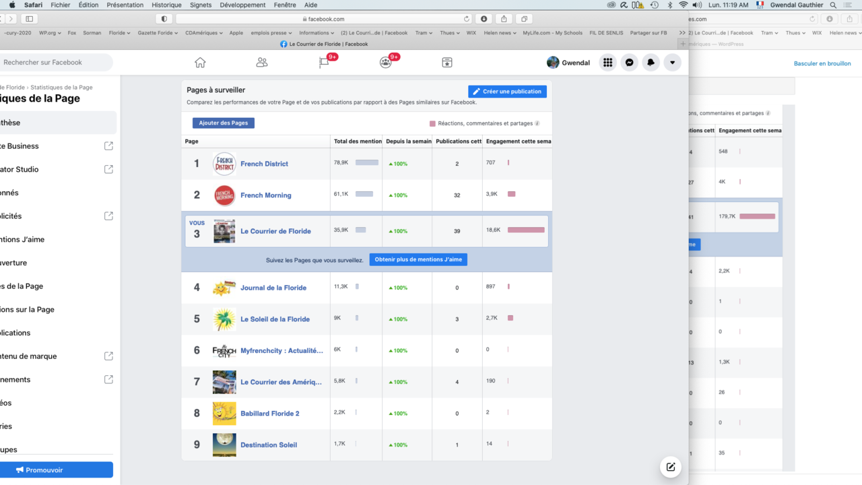Screen dimensions: 862x485
Task: Click the Ajouter des Pages button
Action: pyautogui.click(x=223, y=123)
